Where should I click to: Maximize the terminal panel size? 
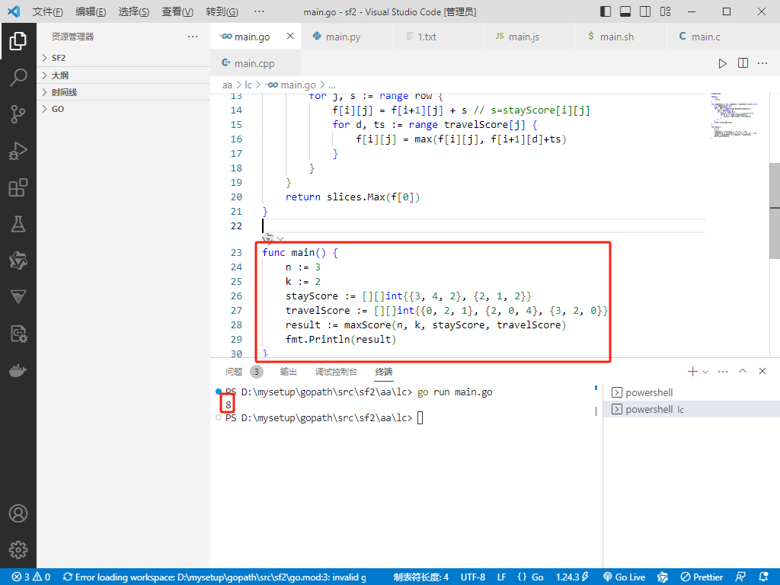click(x=743, y=371)
